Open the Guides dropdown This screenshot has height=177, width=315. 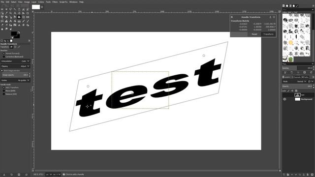pos(15,80)
